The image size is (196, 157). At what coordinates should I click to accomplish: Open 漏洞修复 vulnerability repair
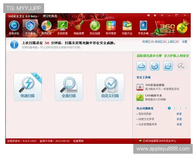point(46,28)
